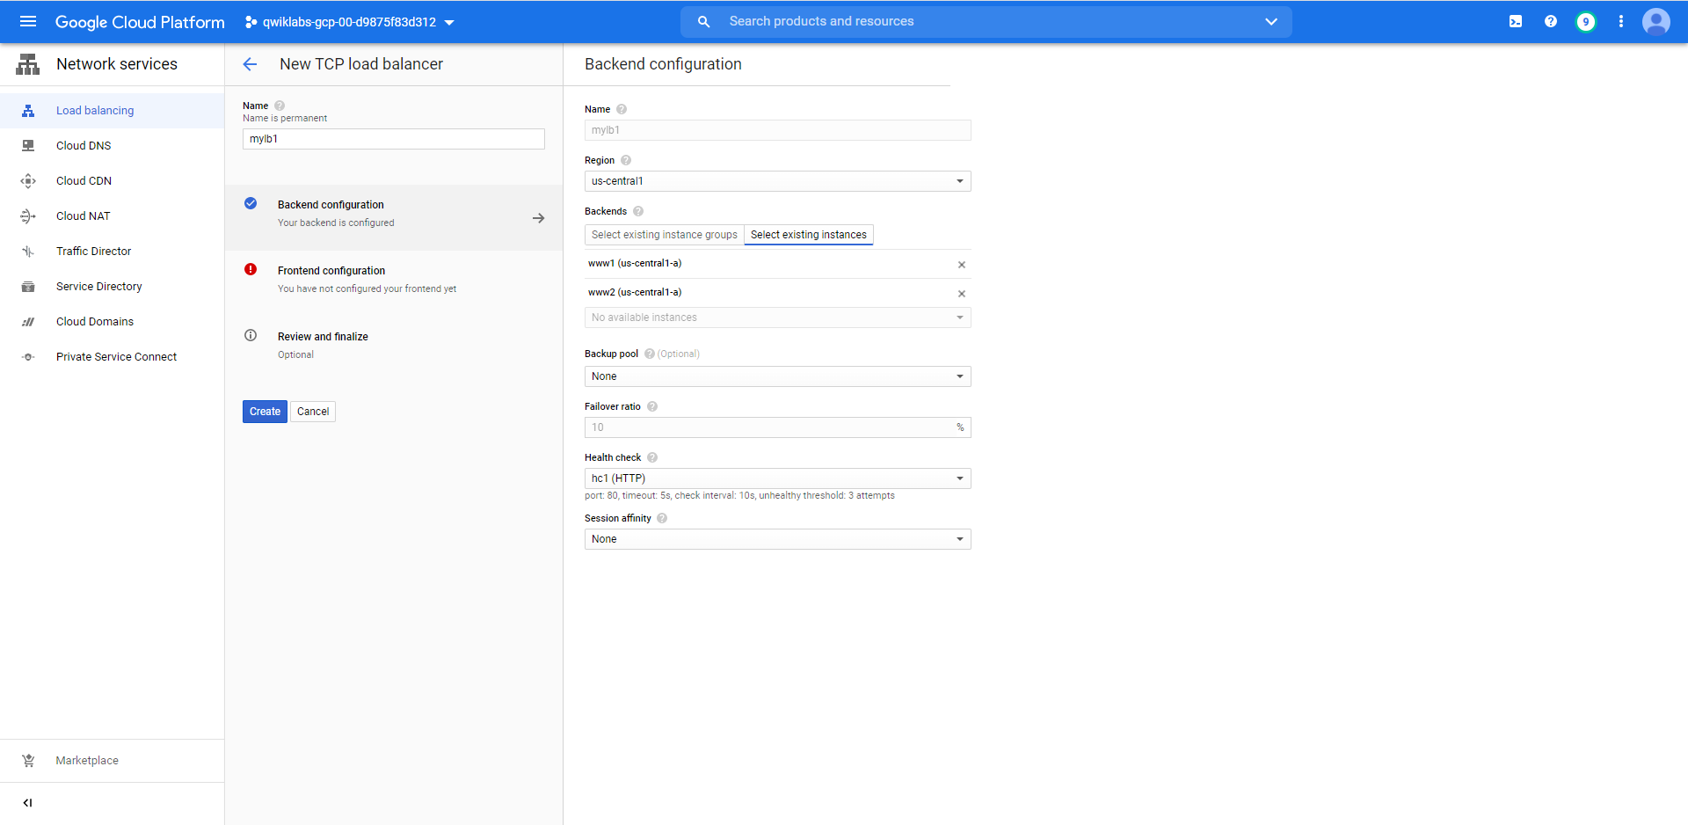Click the Cancel button
Screen dimensions: 1688x825
coord(313,412)
